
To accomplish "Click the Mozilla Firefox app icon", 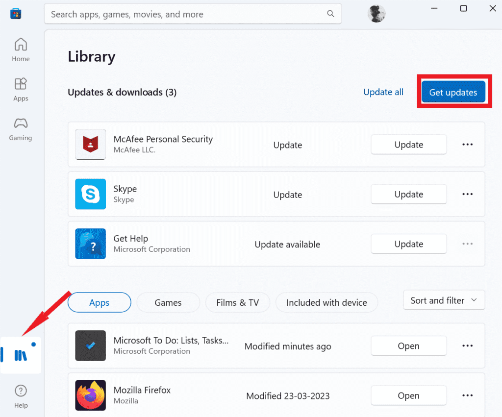I will click(91, 395).
